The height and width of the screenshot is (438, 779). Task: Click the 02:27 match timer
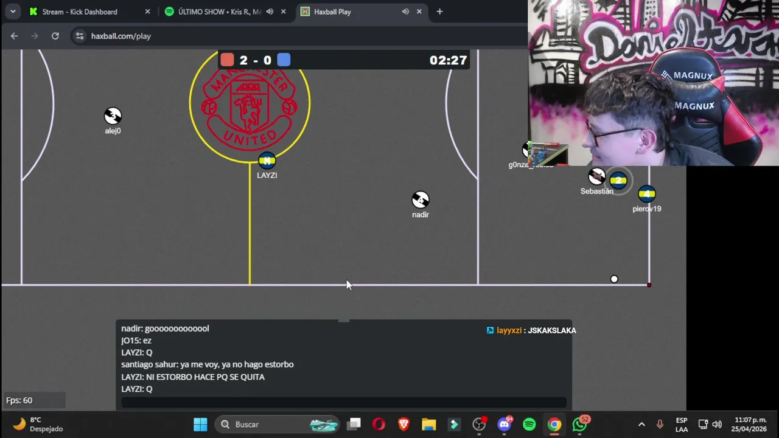coord(448,60)
